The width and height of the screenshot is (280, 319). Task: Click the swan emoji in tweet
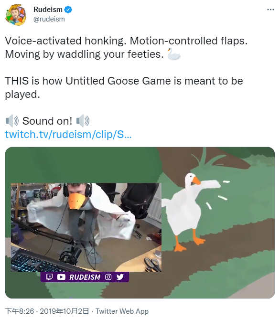point(173,54)
